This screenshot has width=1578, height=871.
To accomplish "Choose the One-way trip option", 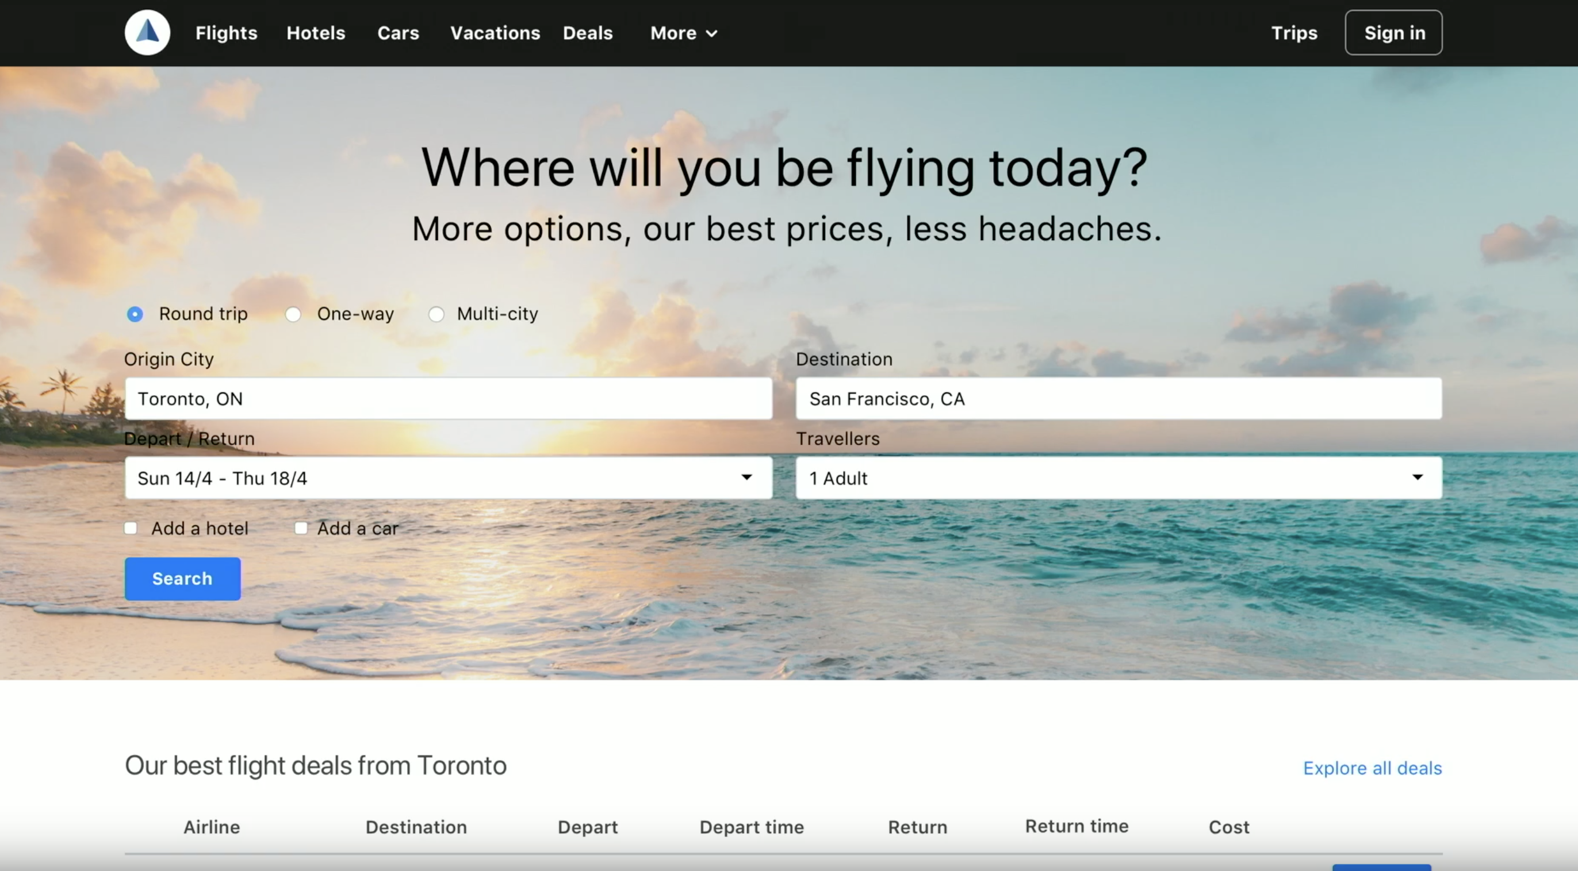I will pyautogui.click(x=293, y=314).
